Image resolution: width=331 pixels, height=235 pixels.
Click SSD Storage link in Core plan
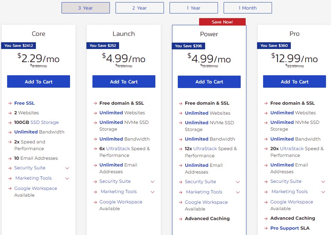pos(44,122)
